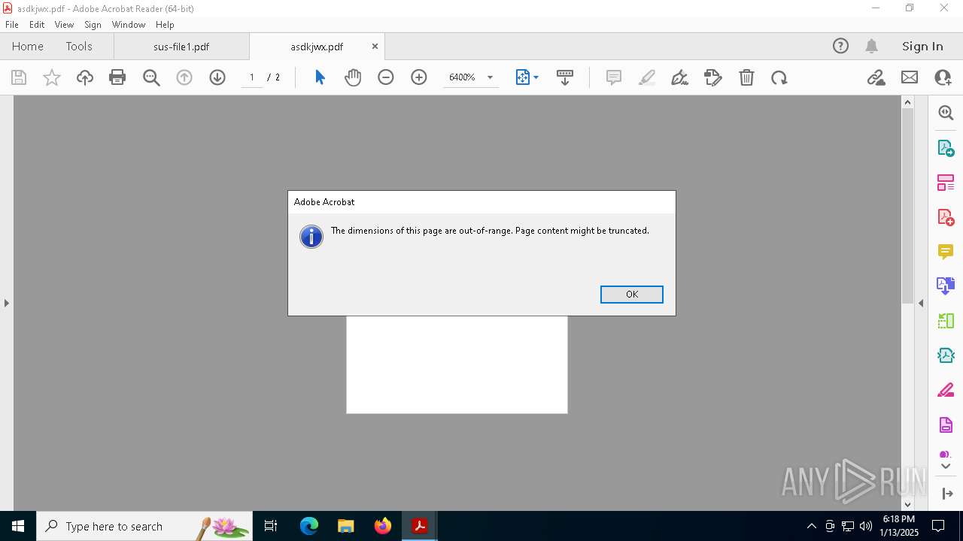Click the Delete trash icon
The image size is (963, 541).
point(746,77)
